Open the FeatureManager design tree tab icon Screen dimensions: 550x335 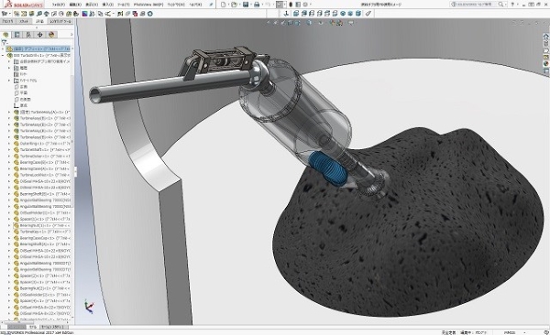tap(5, 35)
